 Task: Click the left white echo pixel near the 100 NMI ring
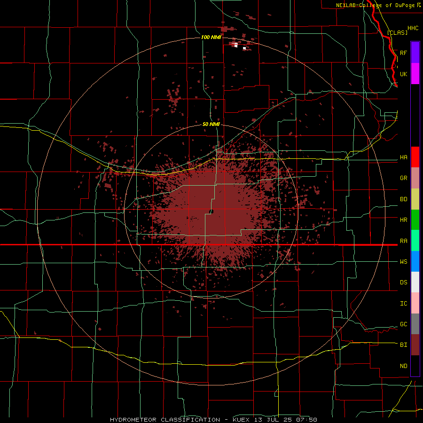pos(236,45)
